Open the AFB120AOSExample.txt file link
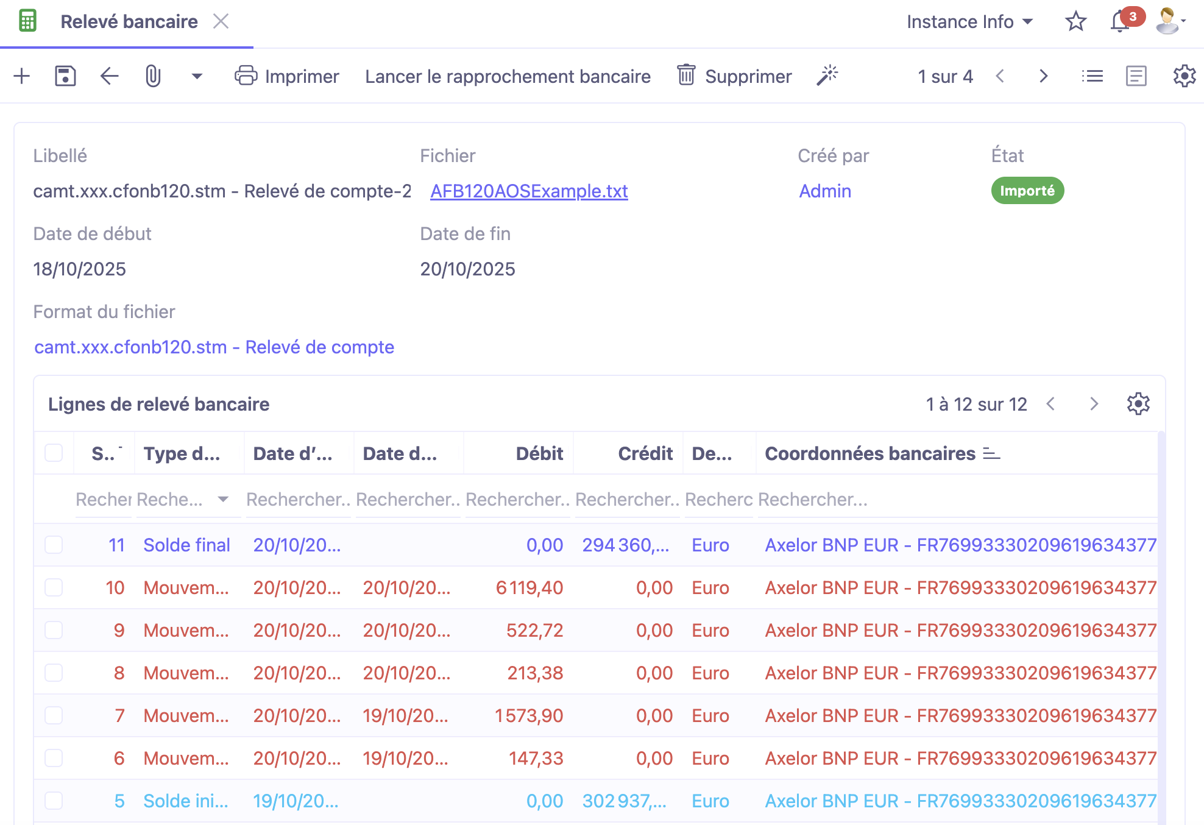This screenshot has height=825, width=1204. [529, 191]
